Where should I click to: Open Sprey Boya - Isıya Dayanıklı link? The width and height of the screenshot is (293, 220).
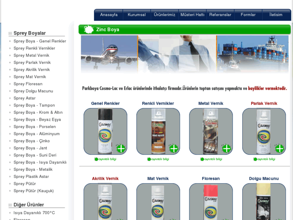pyautogui.click(x=40, y=162)
